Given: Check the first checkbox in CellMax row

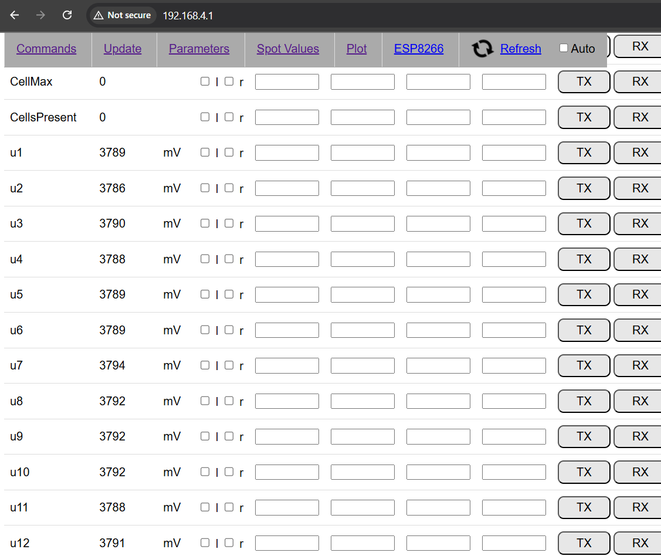Looking at the screenshot, I should point(205,82).
